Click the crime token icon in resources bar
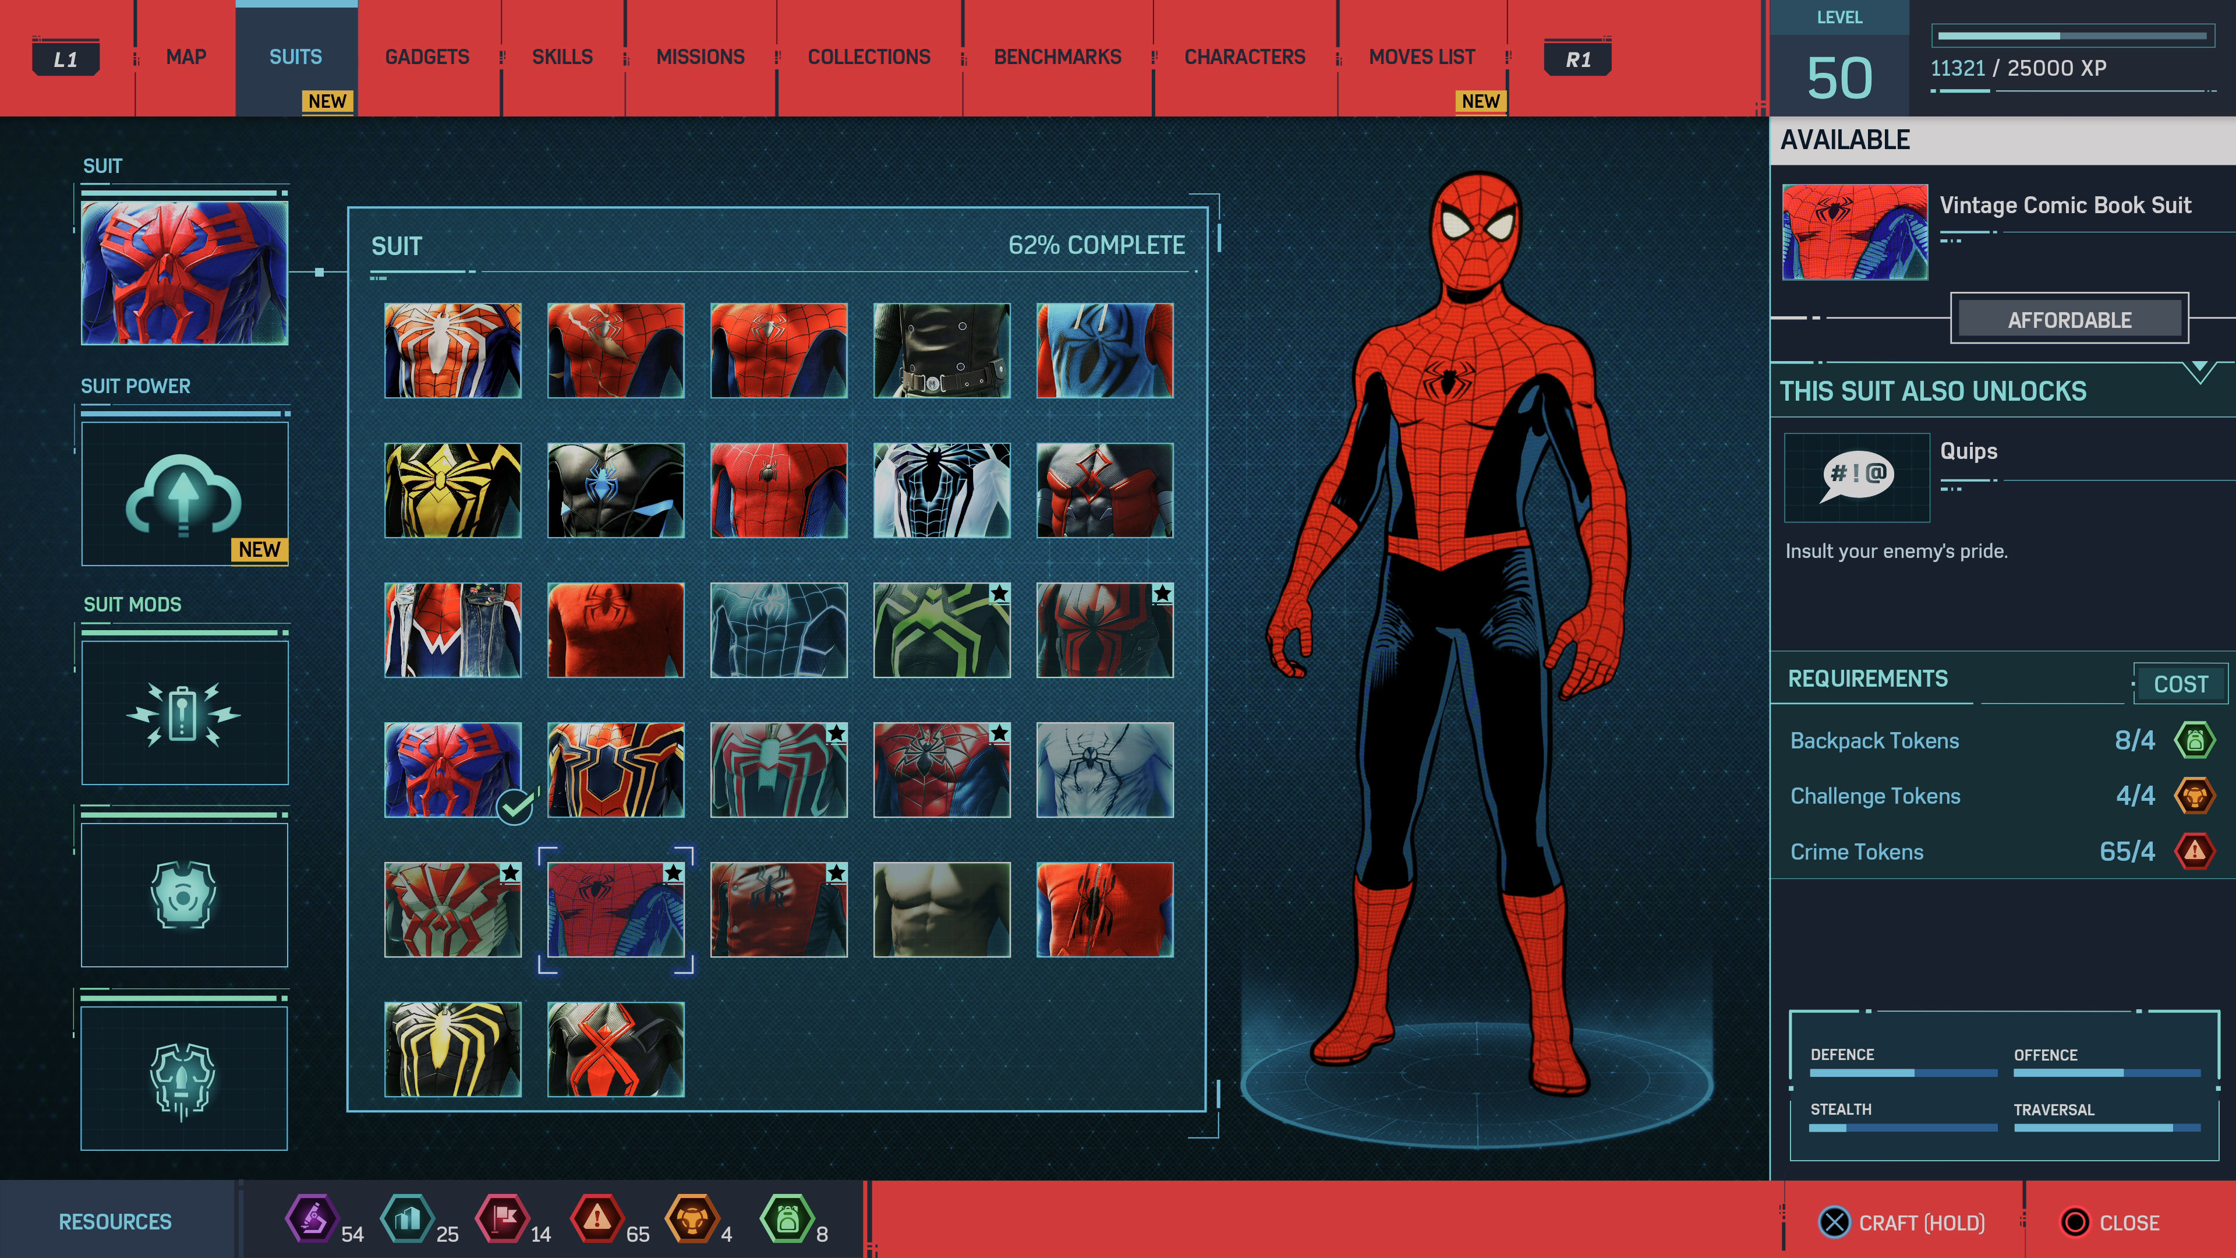Image resolution: width=2236 pixels, height=1258 pixels. [x=597, y=1218]
